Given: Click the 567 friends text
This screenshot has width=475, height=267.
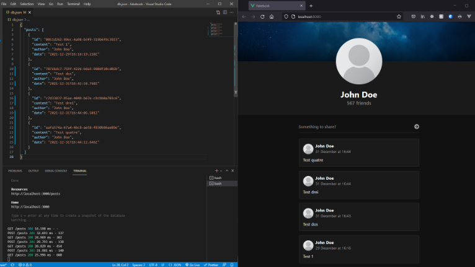Looking at the screenshot, I should pos(359,103).
